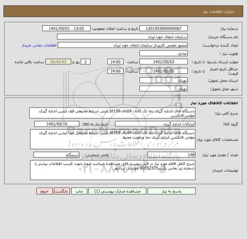
Task: Click the label شماره نیاز
Action: coord(229,29)
